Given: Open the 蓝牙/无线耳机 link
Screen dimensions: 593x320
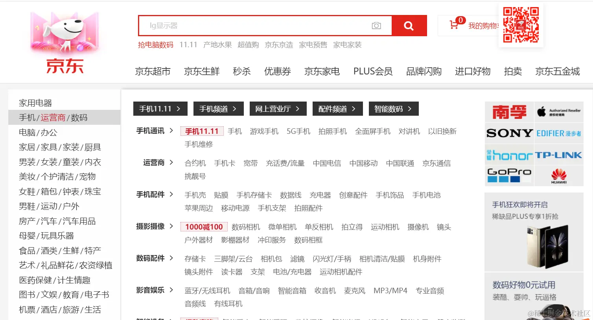Looking at the screenshot, I should pyautogui.click(x=208, y=290).
